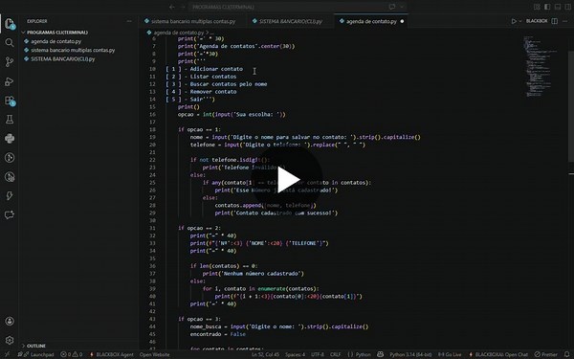This screenshot has height=359, width=574.
Task: Open Customize Layout icon in the title bar
Action: tap(537, 7)
